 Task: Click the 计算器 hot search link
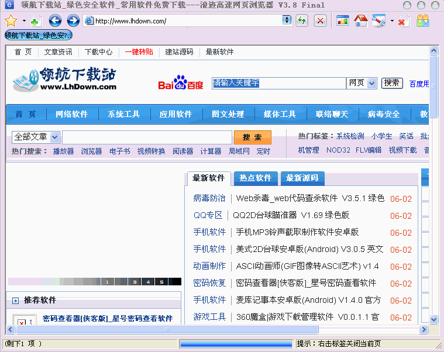211,151
